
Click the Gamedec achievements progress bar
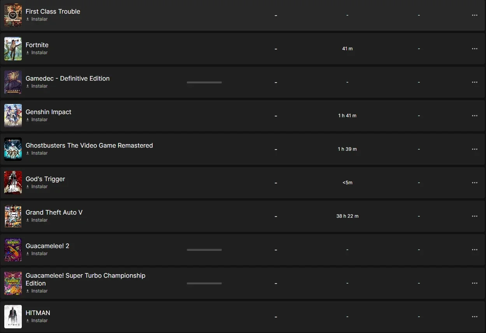click(204, 82)
